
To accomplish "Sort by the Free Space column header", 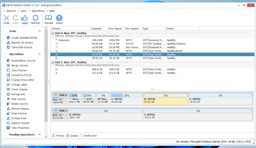I will [115, 28].
